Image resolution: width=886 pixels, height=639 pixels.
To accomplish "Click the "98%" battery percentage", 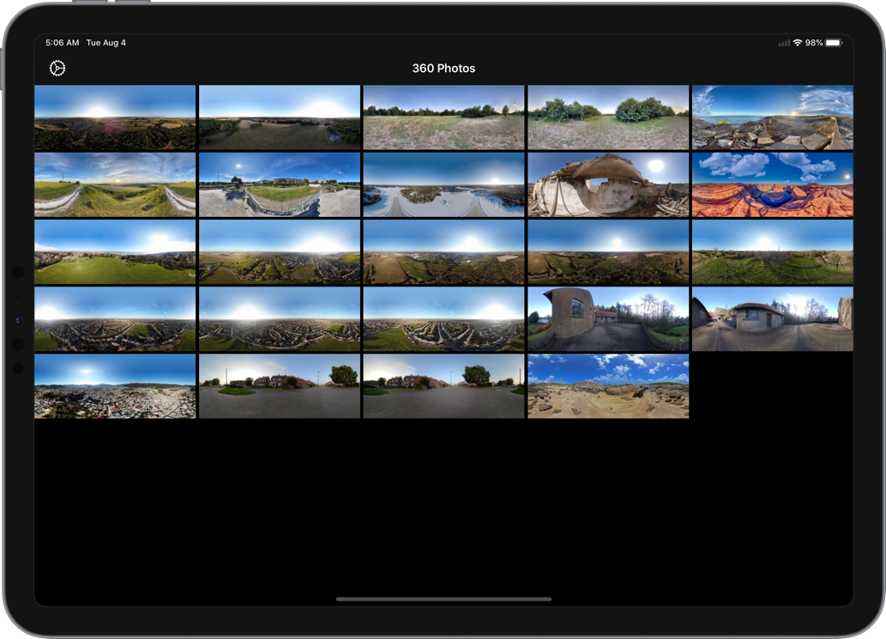I will [814, 43].
